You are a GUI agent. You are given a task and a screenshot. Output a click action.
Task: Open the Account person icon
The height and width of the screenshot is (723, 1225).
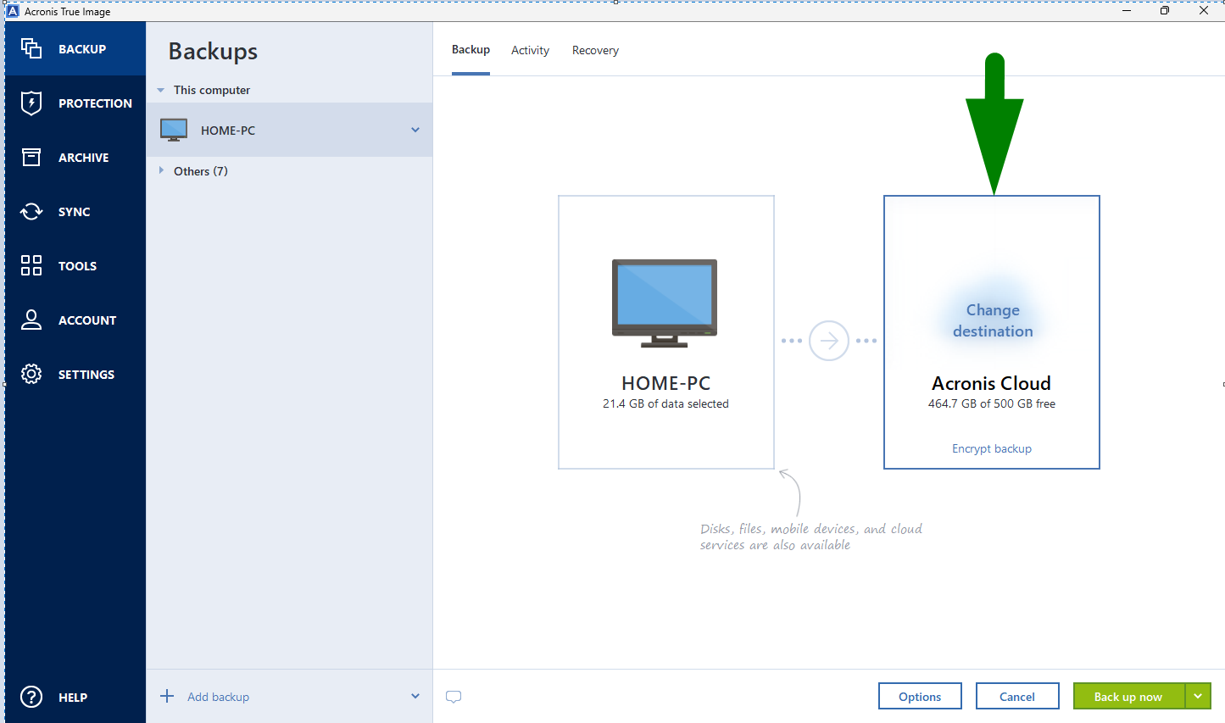(x=31, y=320)
